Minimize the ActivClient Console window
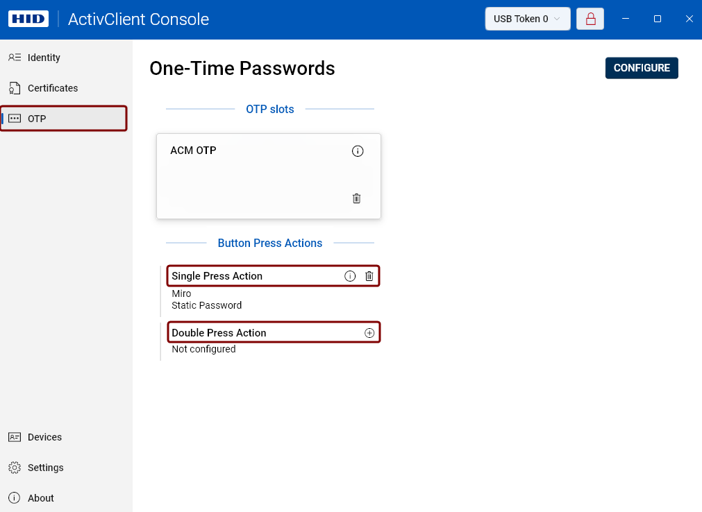The image size is (702, 512). 626,19
